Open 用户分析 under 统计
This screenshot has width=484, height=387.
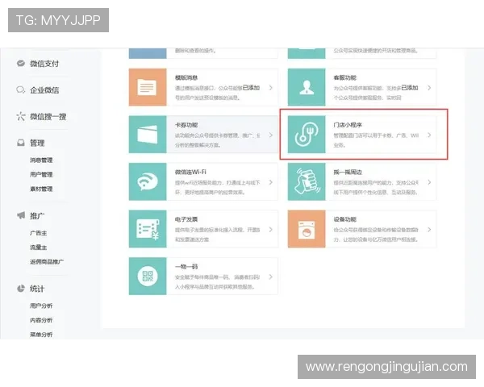[41, 306]
